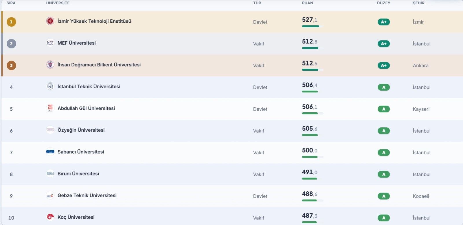
Task: Click the A+ level badge for MEF
Action: coord(384,44)
